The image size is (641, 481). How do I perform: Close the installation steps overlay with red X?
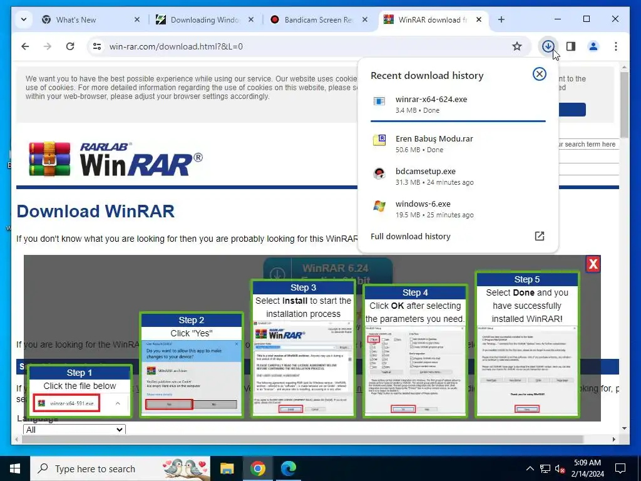coord(593,264)
